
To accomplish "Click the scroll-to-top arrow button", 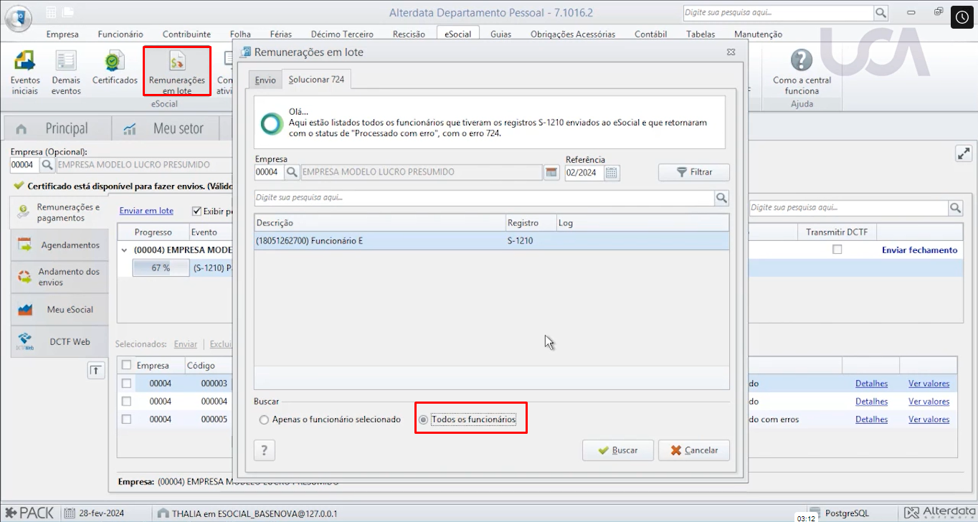I will pyautogui.click(x=96, y=370).
